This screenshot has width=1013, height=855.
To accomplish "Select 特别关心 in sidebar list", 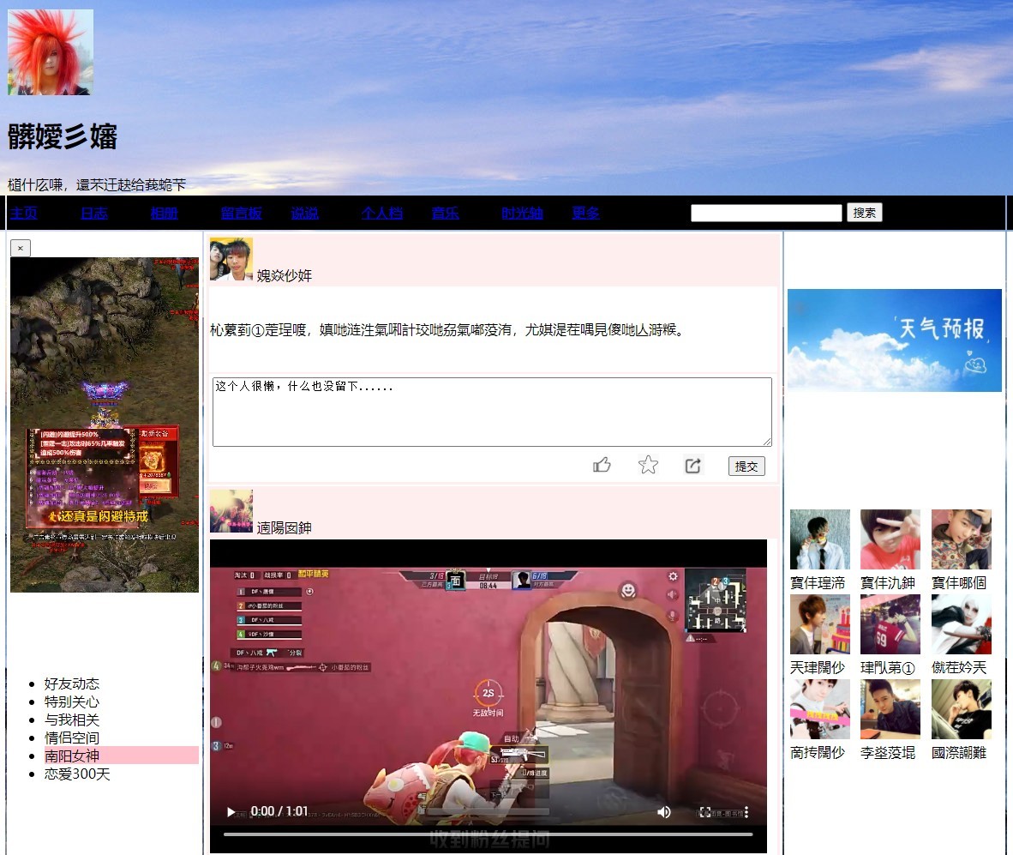I will coord(72,701).
